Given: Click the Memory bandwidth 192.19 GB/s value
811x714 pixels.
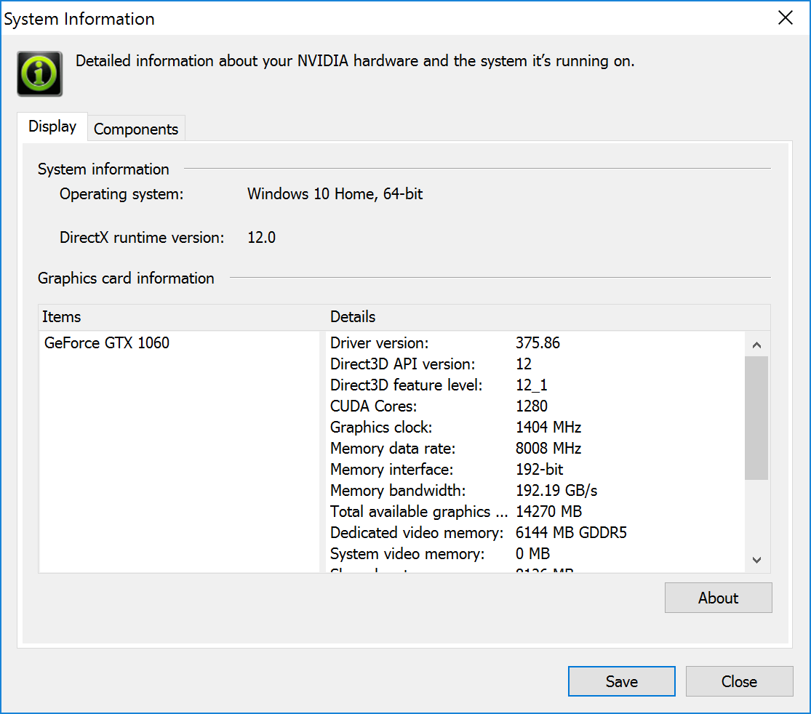Looking at the screenshot, I should pyautogui.click(x=556, y=490).
